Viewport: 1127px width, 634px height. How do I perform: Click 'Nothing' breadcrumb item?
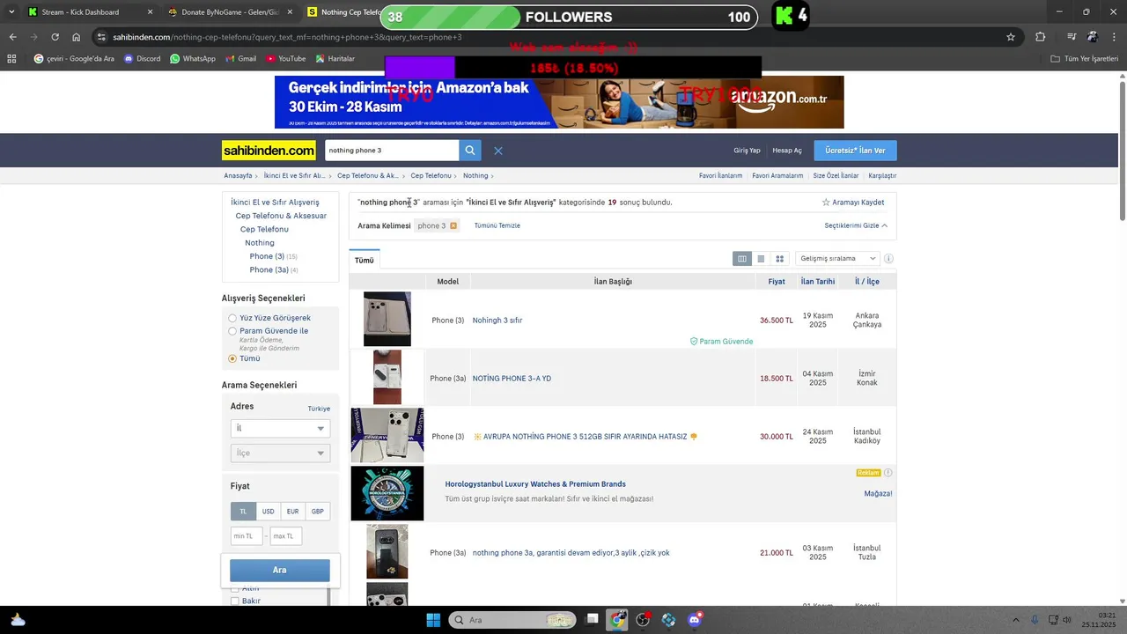click(475, 176)
